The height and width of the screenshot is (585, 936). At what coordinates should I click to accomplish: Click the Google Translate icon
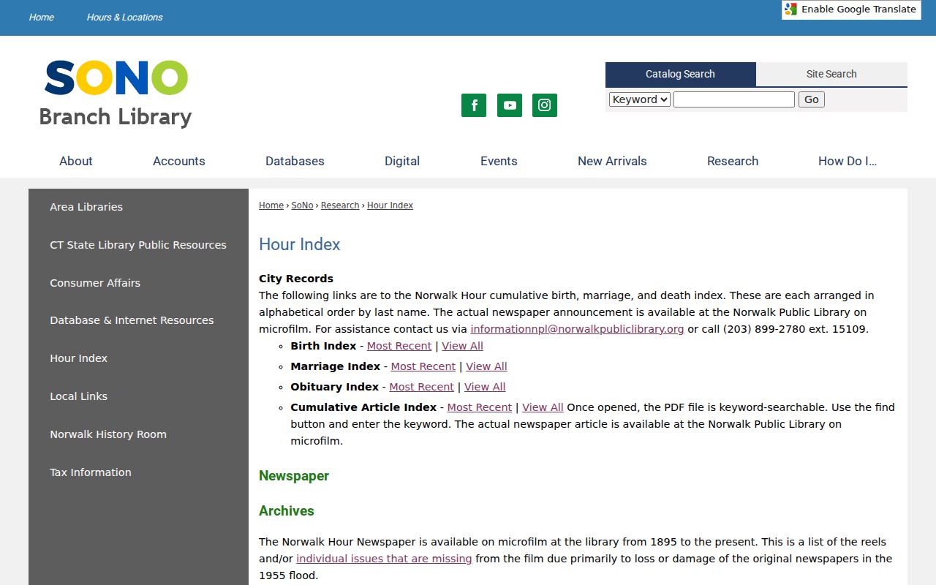pyautogui.click(x=790, y=10)
